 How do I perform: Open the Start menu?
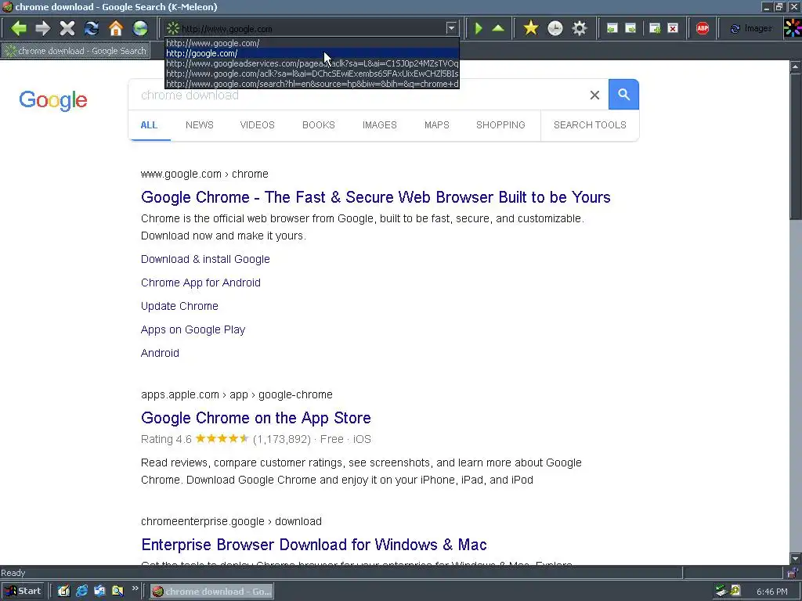[x=23, y=592]
